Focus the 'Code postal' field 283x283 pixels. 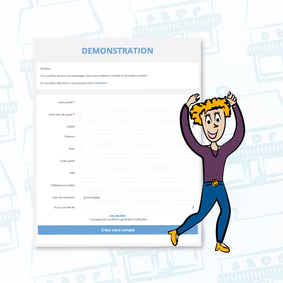click(x=138, y=162)
